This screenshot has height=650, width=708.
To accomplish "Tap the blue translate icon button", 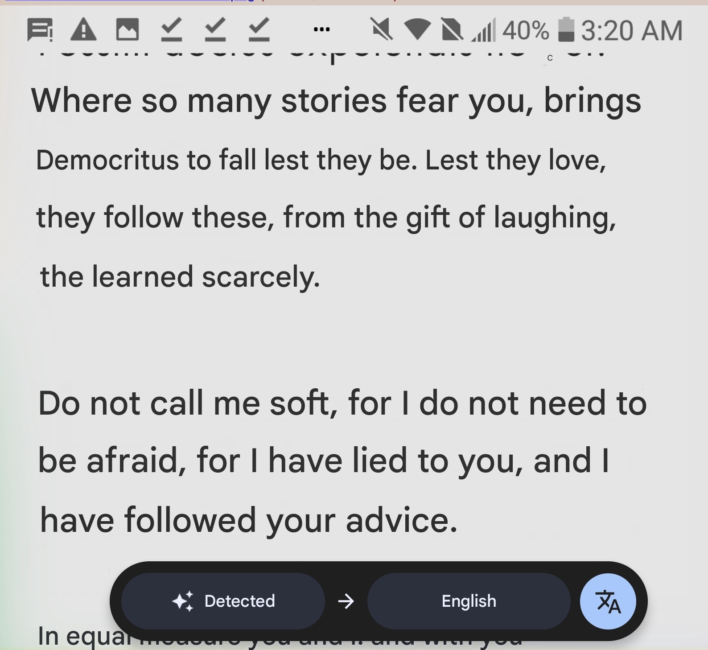I will [608, 601].
